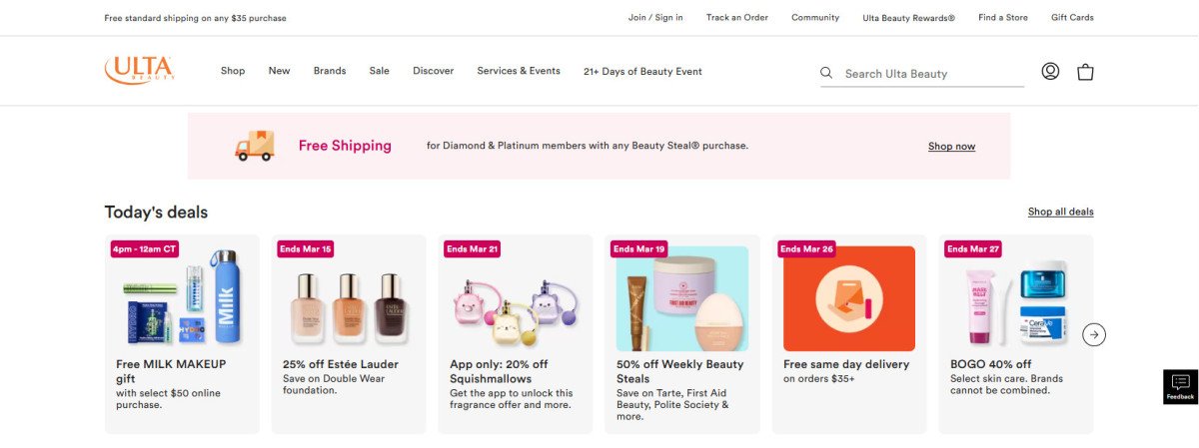Open the account profile icon
Screen dimensions: 1199x448
(1050, 71)
